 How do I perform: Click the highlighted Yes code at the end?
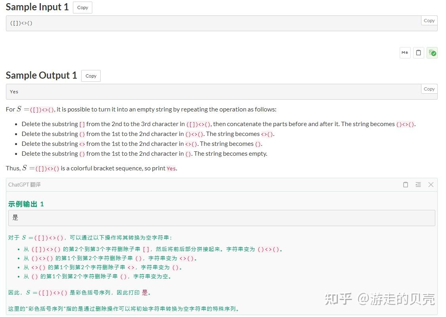171,168
